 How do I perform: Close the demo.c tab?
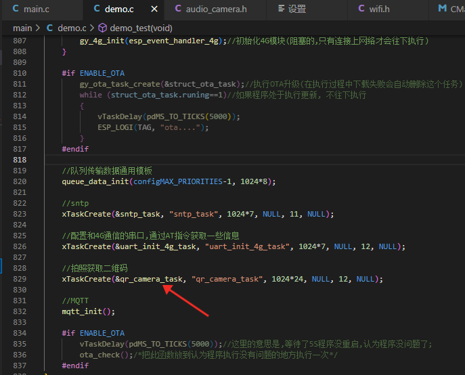[x=154, y=9]
